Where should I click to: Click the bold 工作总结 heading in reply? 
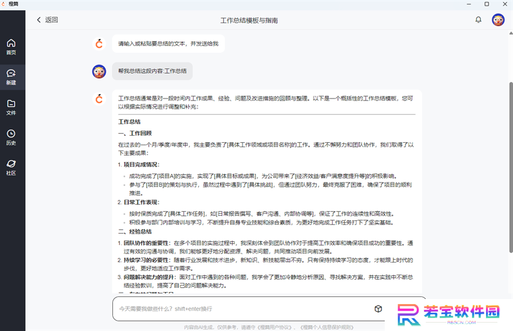[130, 122]
